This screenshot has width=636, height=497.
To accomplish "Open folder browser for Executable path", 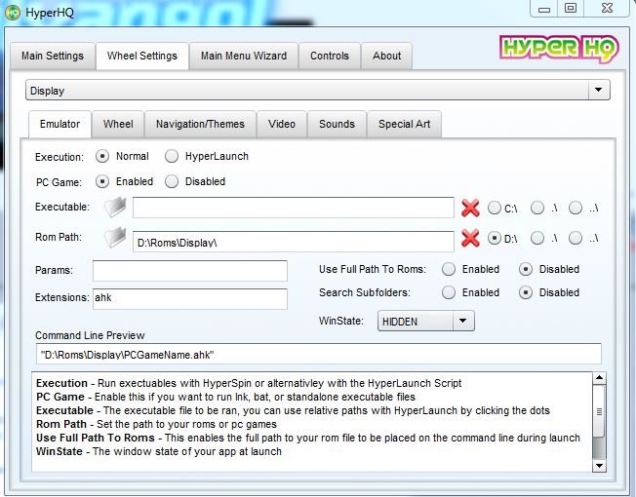I will tap(115, 208).
